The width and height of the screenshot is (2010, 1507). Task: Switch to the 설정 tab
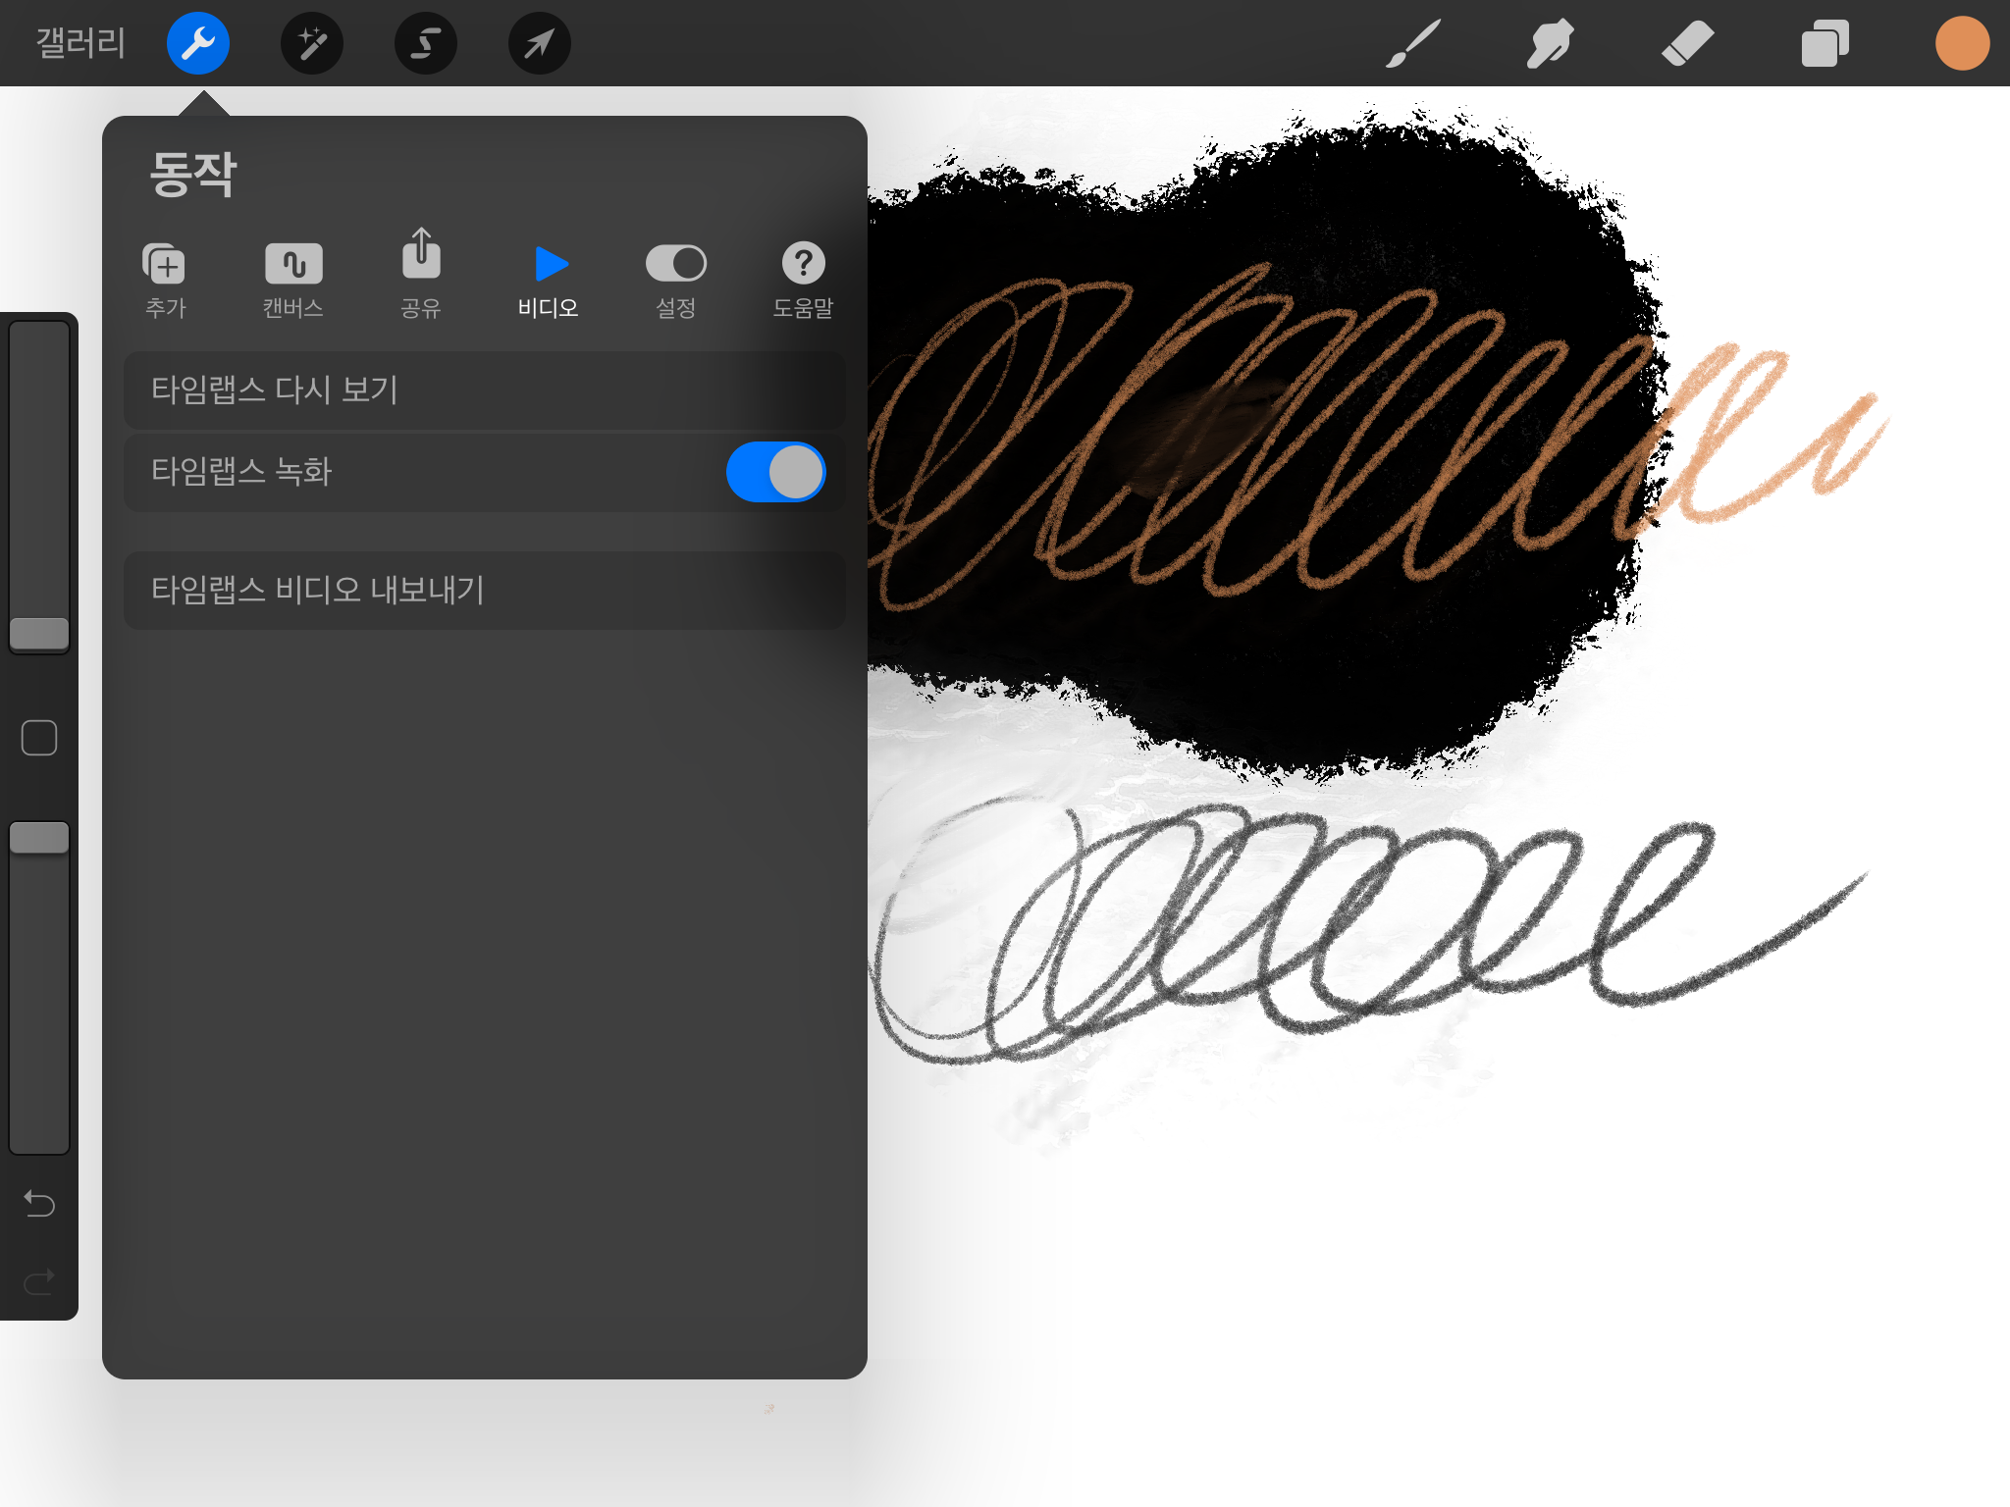click(x=675, y=281)
